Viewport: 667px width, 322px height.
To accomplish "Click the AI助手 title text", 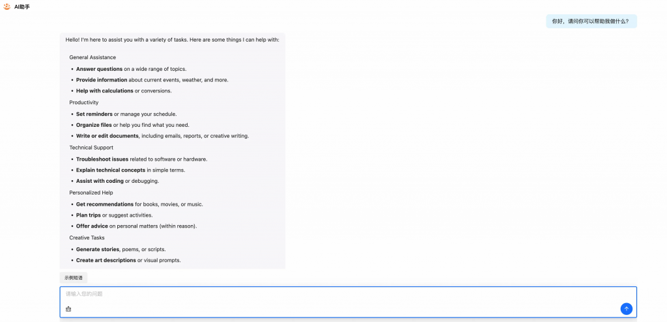I will 21,7.
